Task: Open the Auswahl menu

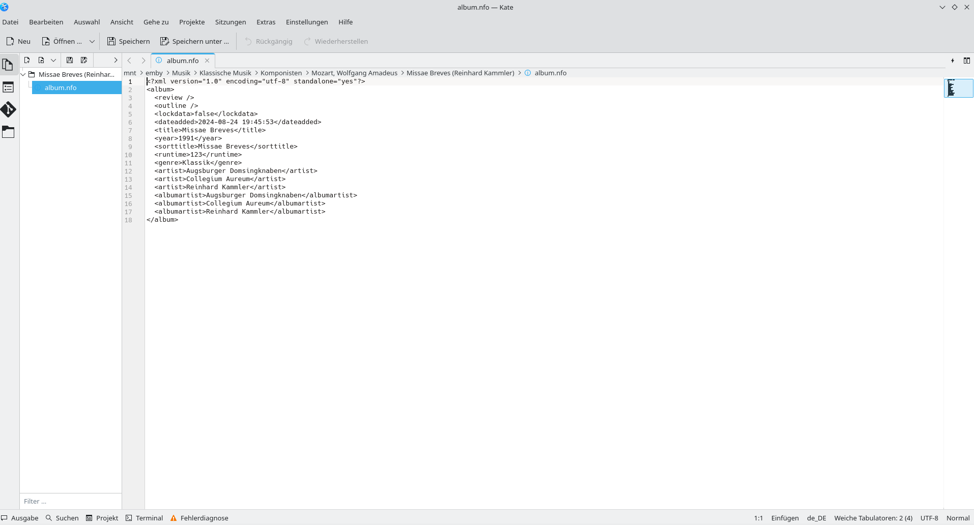Action: pos(87,22)
